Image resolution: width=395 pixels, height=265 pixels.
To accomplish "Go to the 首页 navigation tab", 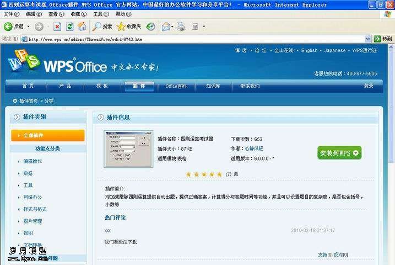I will (28, 86).
